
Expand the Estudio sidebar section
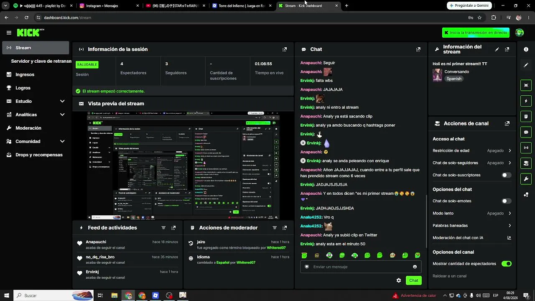click(36, 101)
